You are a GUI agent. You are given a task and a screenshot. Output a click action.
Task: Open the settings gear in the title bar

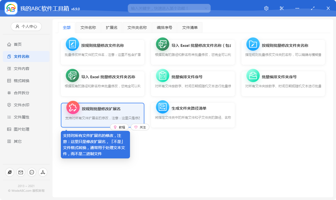(x=266, y=8)
